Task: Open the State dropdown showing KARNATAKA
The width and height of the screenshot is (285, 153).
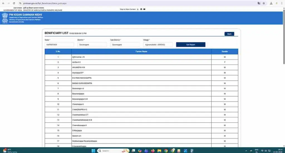Action: coord(59,45)
